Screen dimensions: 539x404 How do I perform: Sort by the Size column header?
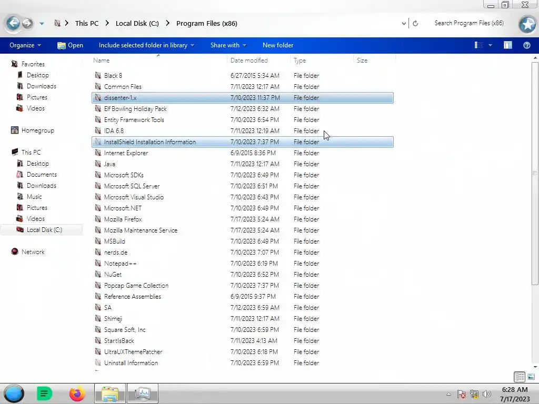tap(362, 60)
